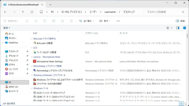This screenshot has height=106, width=189.
Task: Click the search magnifier icon
Action: [183, 12]
